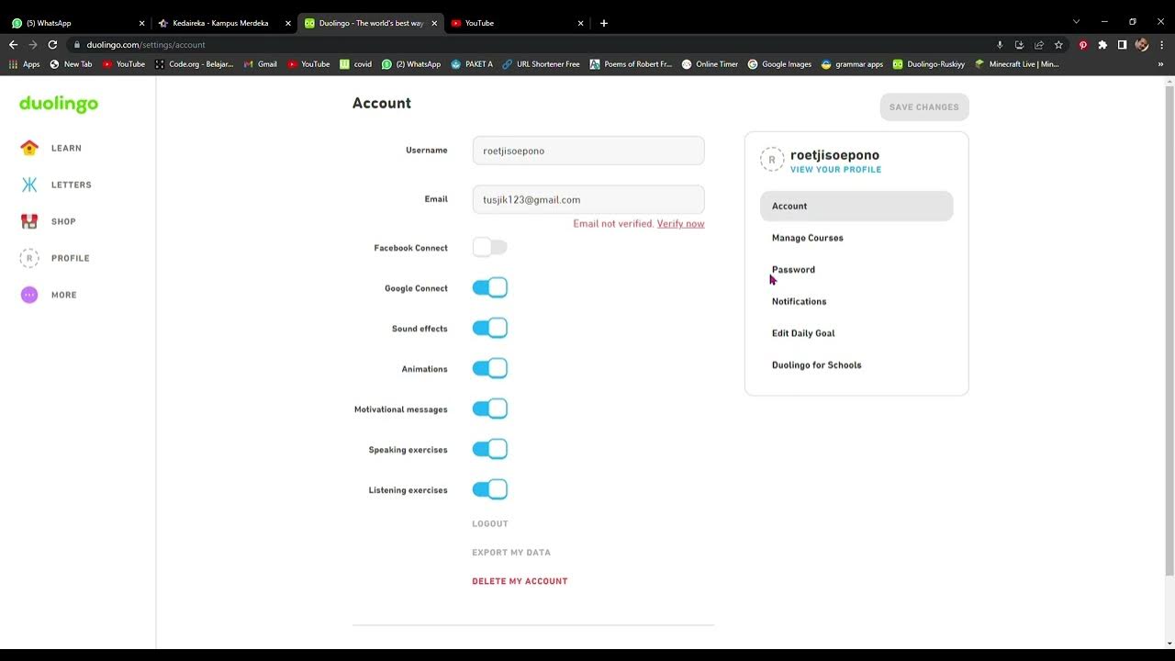Open the covid bookmark
Image resolution: width=1175 pixels, height=661 pixels.
pyautogui.click(x=355, y=64)
